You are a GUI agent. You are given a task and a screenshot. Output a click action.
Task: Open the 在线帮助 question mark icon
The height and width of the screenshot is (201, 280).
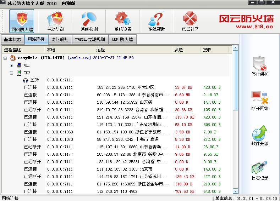click(x=156, y=19)
